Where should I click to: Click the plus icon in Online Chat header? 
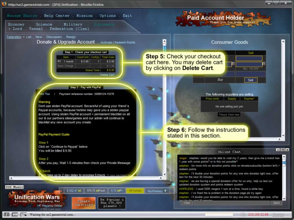coord(278,150)
